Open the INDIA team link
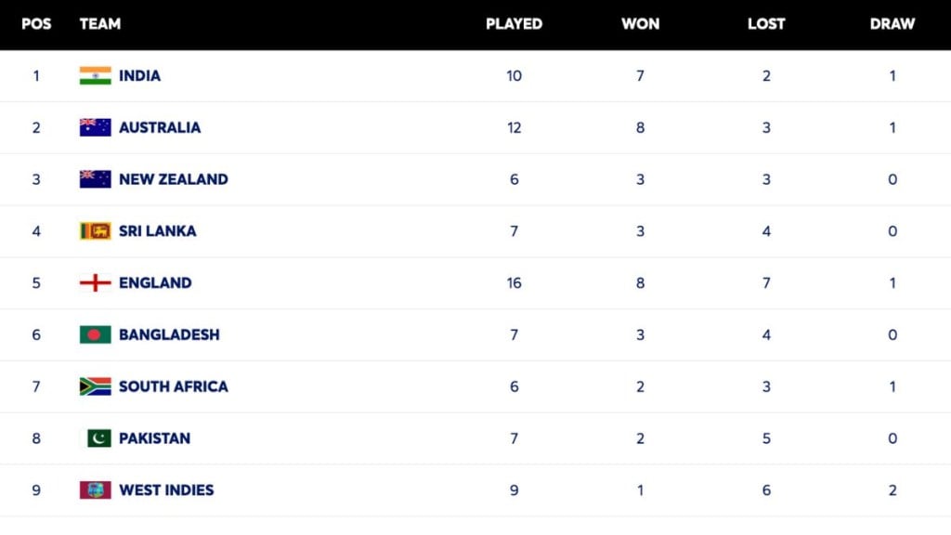951x535 pixels. coord(139,76)
